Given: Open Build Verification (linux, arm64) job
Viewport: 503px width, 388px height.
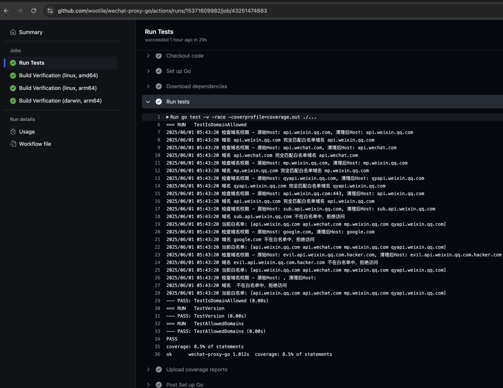Looking at the screenshot, I should 58,88.
